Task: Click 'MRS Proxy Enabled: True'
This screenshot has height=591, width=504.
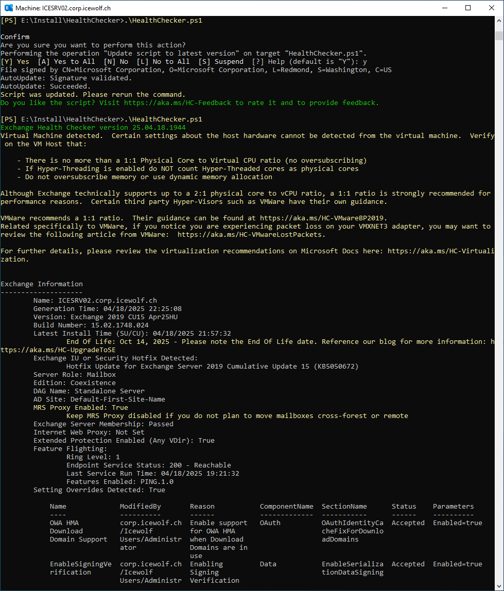Action: pyautogui.click(x=81, y=408)
